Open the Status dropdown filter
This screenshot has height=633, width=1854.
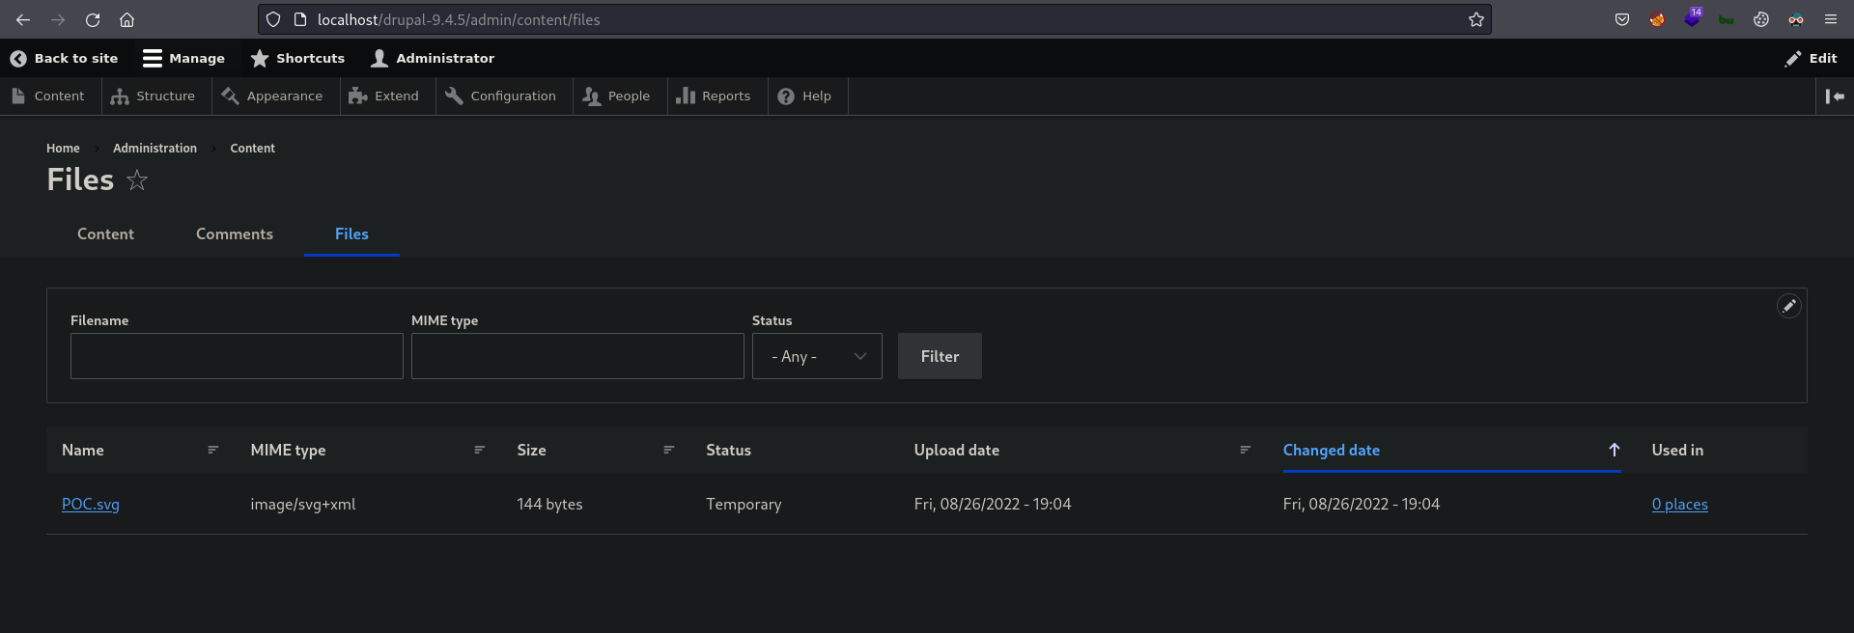point(817,356)
